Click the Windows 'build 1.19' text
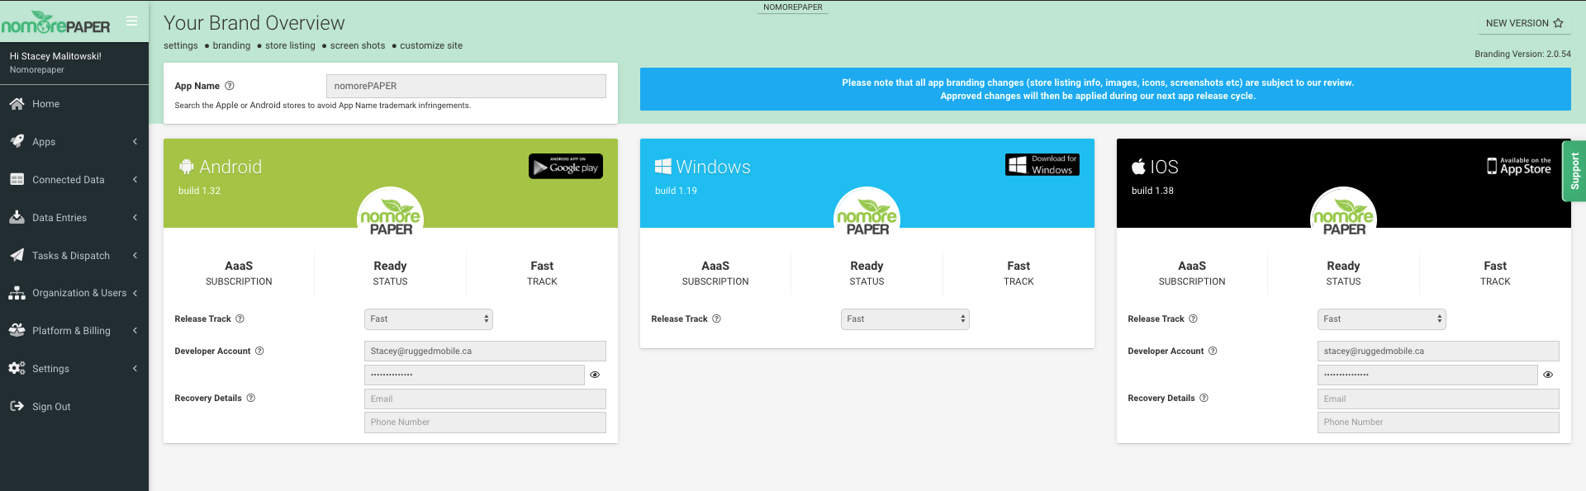1586x491 pixels. (676, 191)
